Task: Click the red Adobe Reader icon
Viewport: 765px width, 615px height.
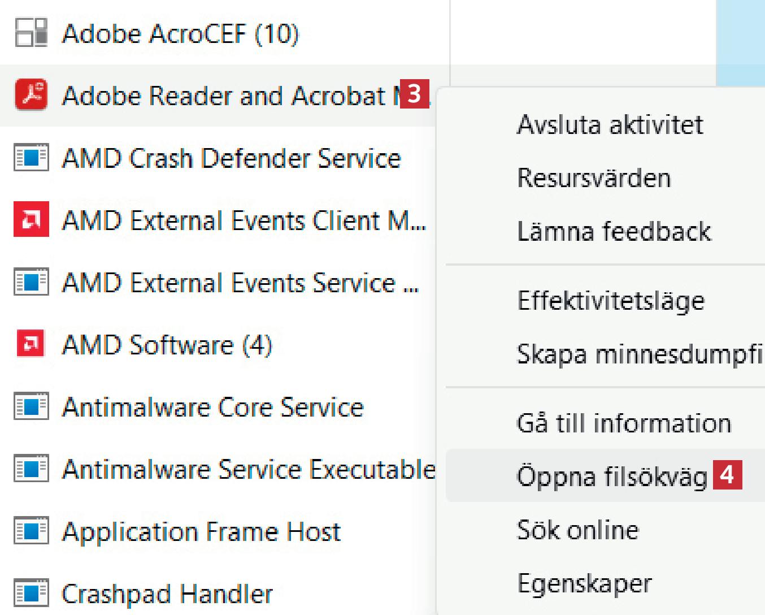Action: [x=31, y=95]
